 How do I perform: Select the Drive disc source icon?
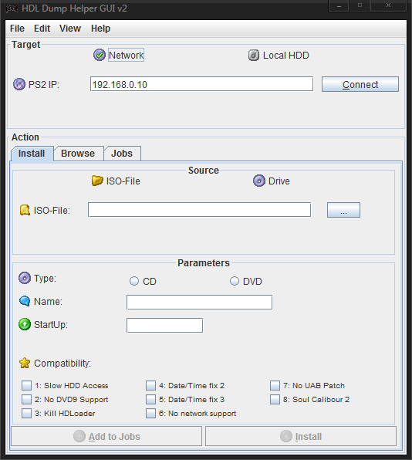click(x=259, y=181)
